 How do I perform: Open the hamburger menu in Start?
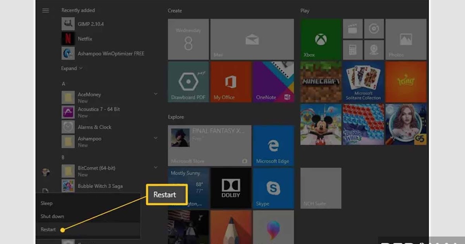(46, 10)
